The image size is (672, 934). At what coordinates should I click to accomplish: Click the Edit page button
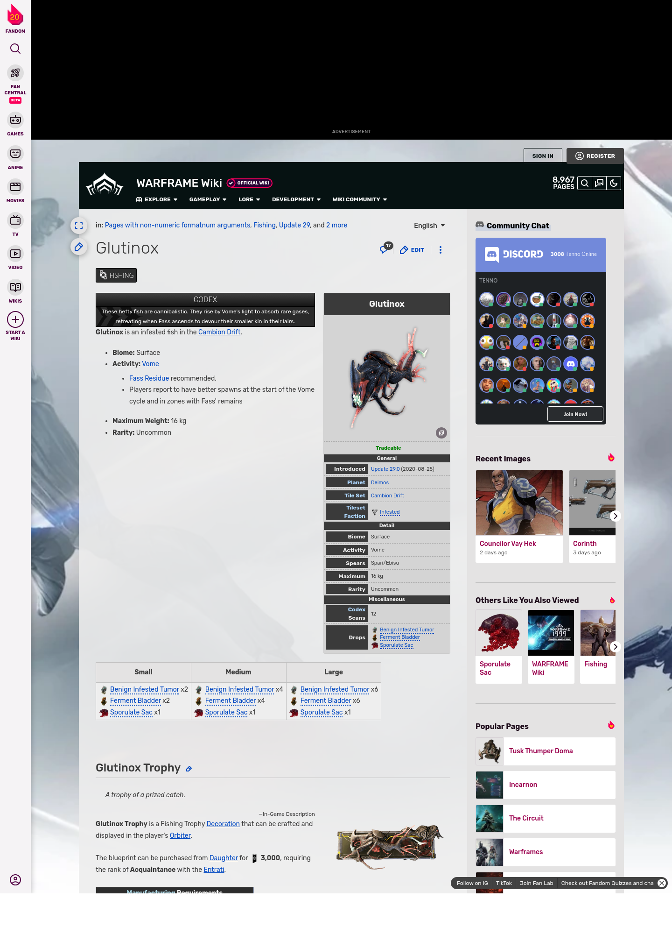point(412,250)
